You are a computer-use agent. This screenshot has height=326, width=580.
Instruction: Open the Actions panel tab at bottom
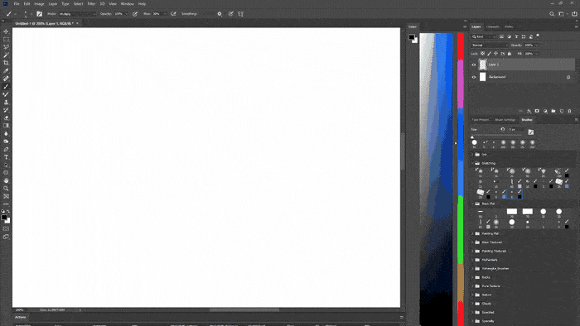[x=21, y=317]
